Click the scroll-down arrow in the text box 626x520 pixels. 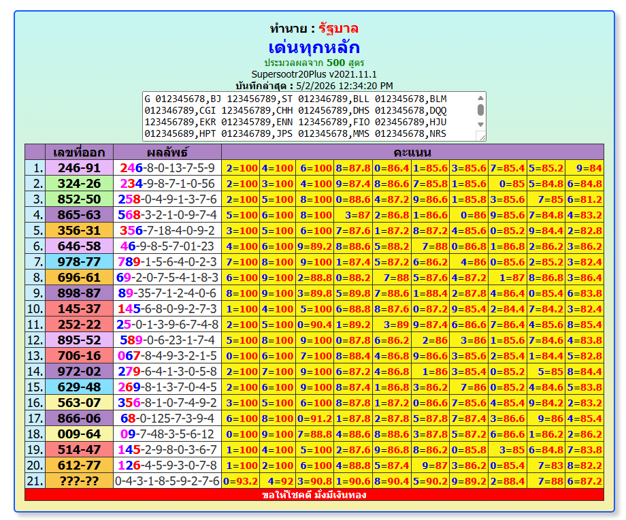coord(480,124)
